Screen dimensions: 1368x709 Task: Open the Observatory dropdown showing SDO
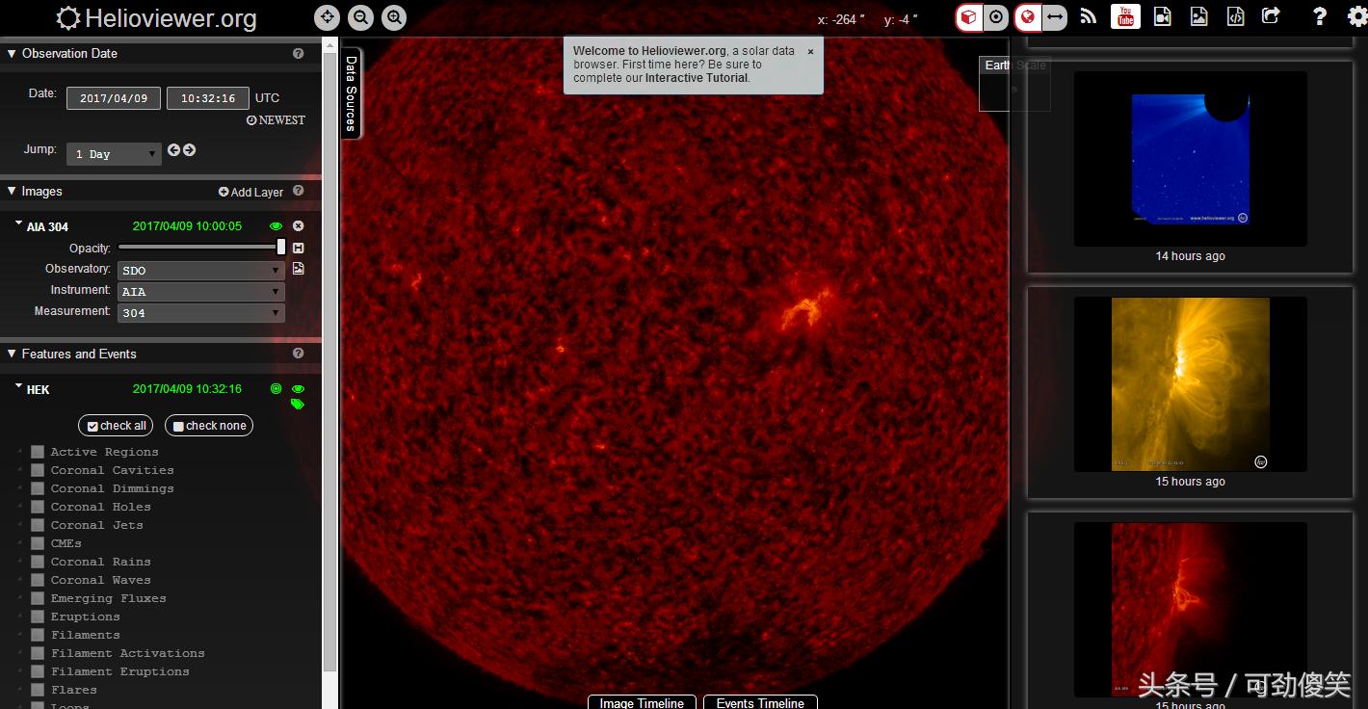pos(201,271)
